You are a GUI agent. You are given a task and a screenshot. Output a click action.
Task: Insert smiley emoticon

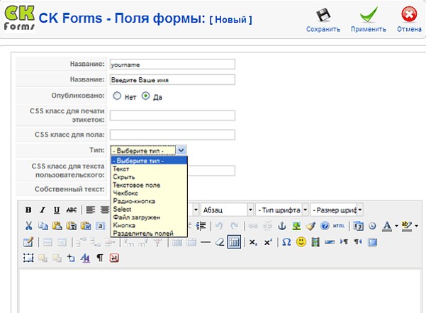[x=301, y=241]
